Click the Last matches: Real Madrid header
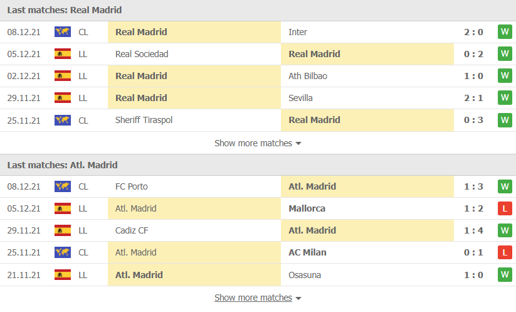 pyautogui.click(x=65, y=10)
